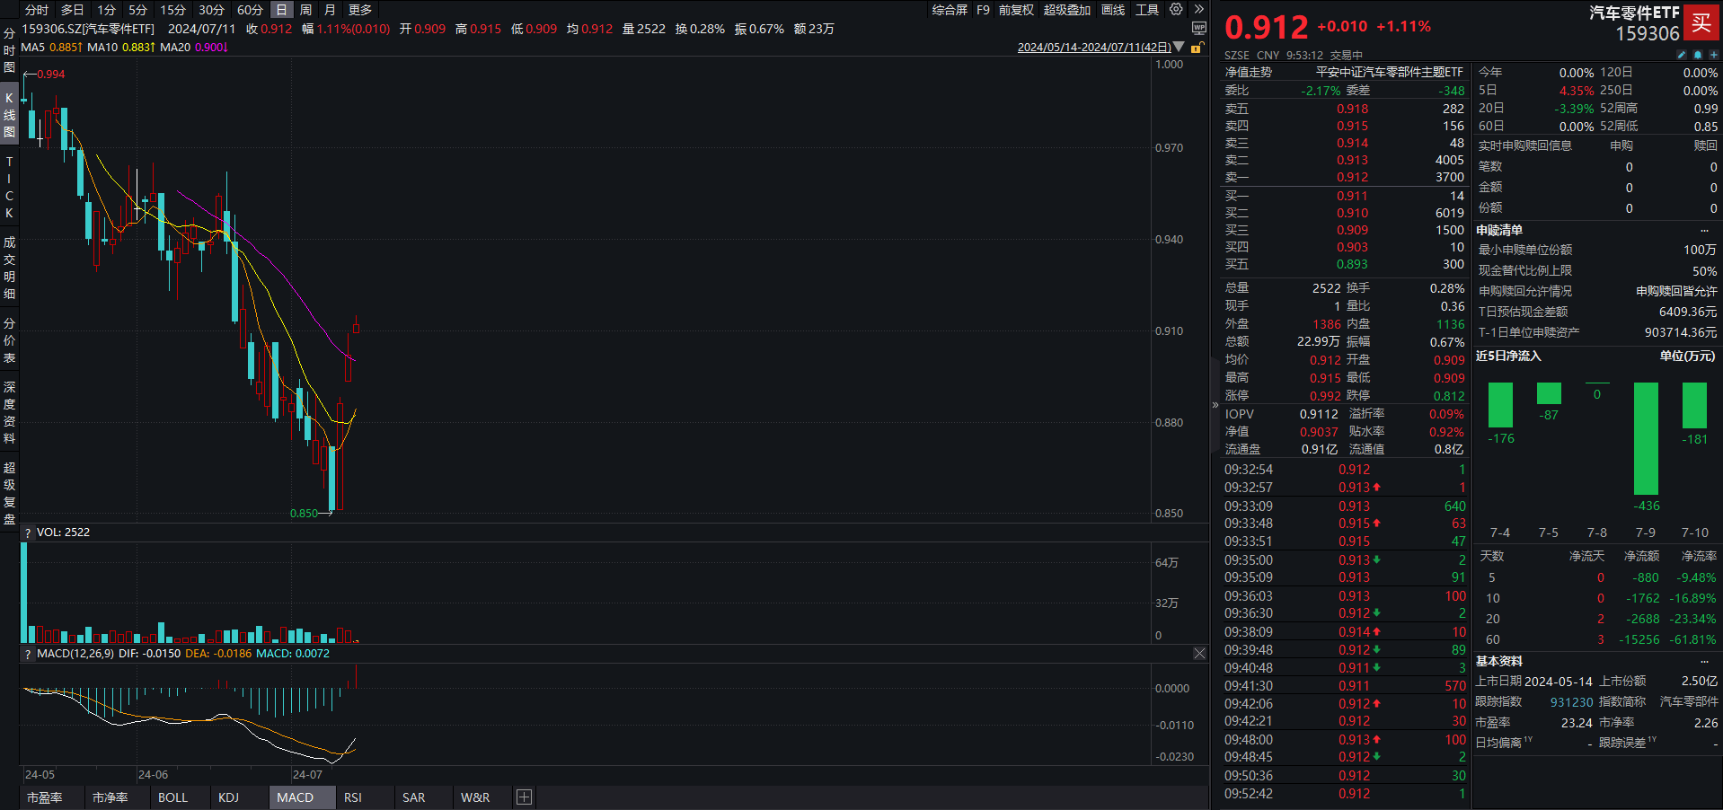The width and height of the screenshot is (1723, 810).
Task: Click the ? help icon beside MACD
Action: pyautogui.click(x=28, y=653)
